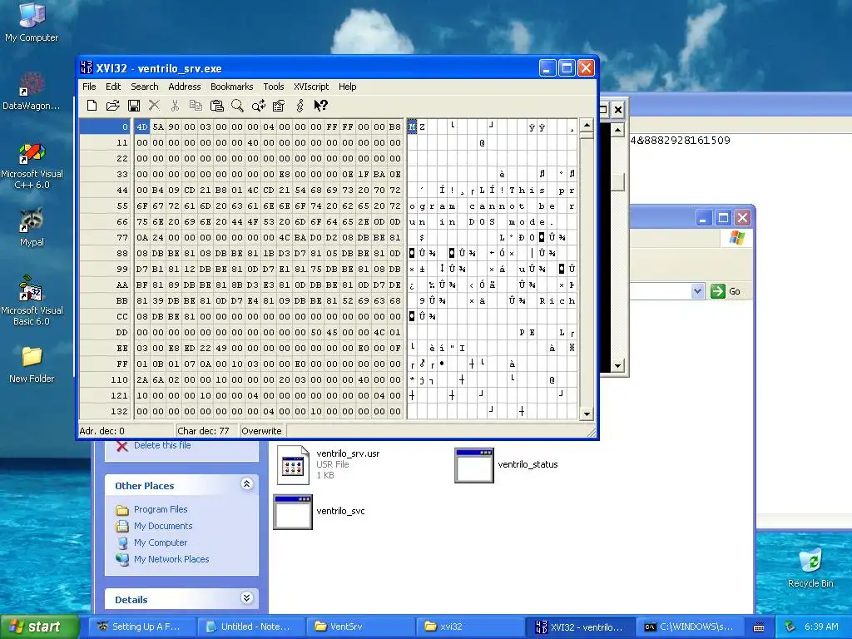The height and width of the screenshot is (639, 852).
Task: Click the context Help pointer icon
Action: (x=320, y=106)
